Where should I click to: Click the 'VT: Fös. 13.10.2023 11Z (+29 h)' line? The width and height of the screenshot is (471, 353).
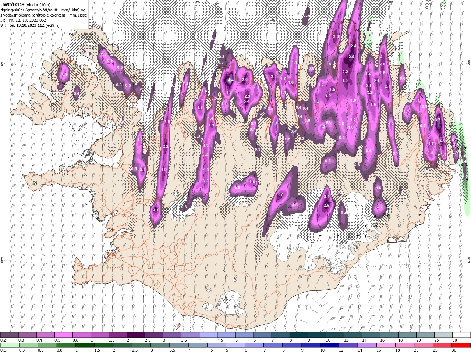(30, 25)
